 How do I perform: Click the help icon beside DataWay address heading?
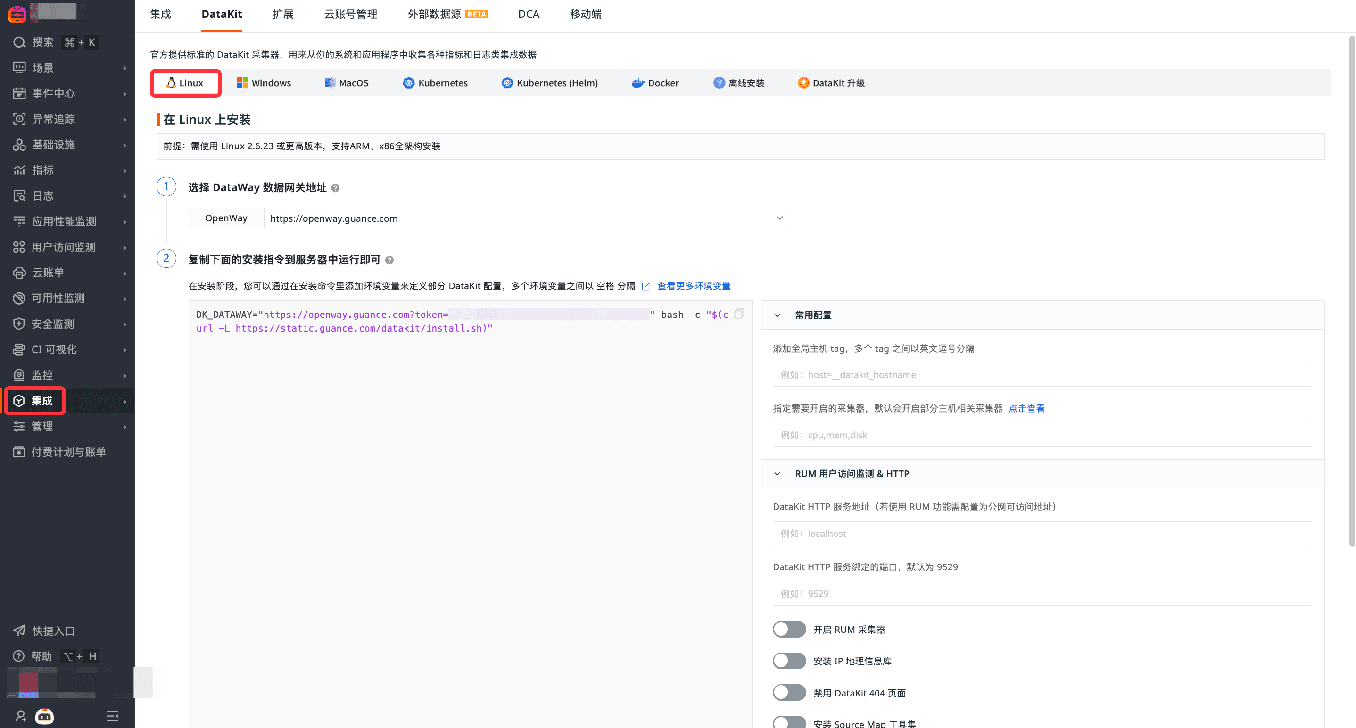[335, 188]
